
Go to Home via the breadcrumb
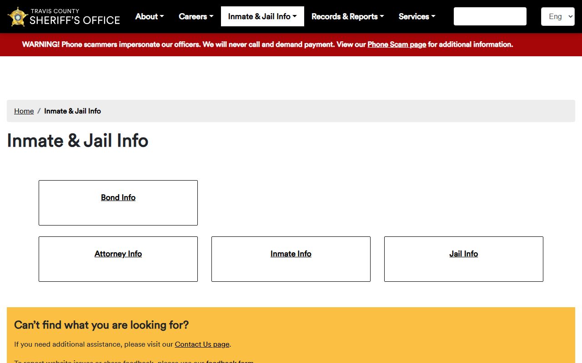pyautogui.click(x=24, y=111)
